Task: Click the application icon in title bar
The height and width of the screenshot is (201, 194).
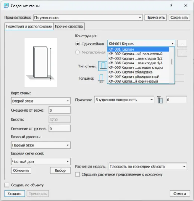Action: coord(6,6)
